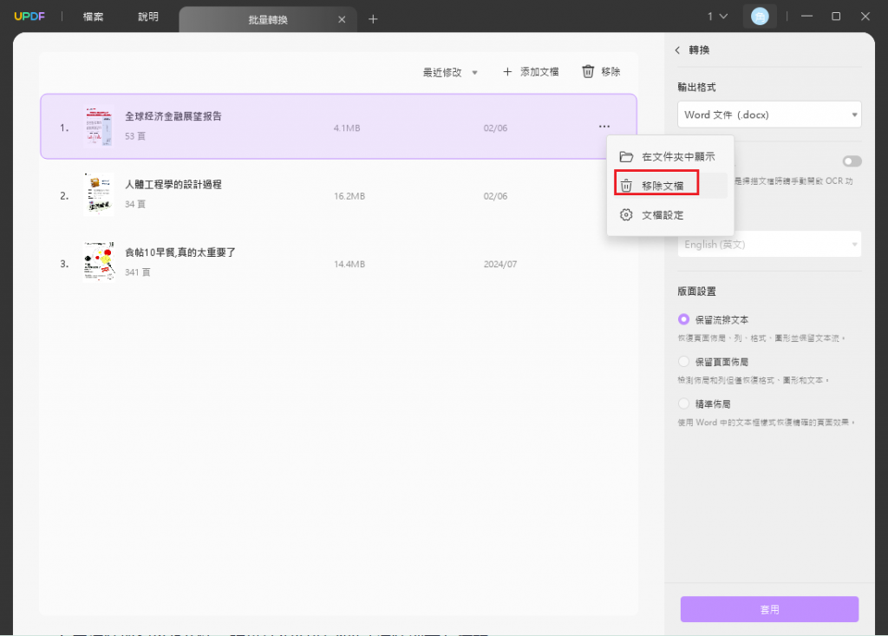Screen dimensions: 888x636
Task: Click the gear icon beside 文檔設定
Action: 626,215
